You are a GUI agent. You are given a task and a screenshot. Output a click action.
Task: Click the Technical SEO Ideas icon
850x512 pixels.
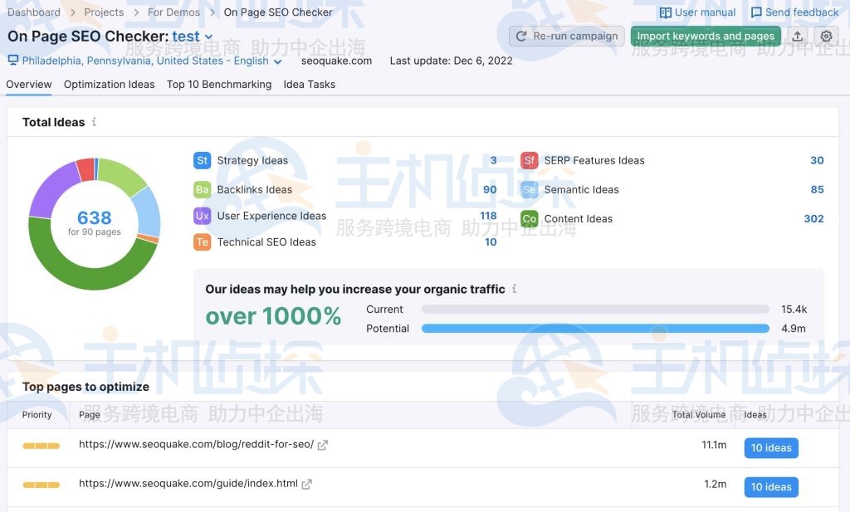202,242
